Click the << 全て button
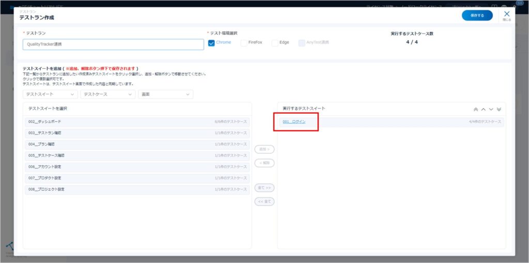529x263 pixels. pos(264,202)
